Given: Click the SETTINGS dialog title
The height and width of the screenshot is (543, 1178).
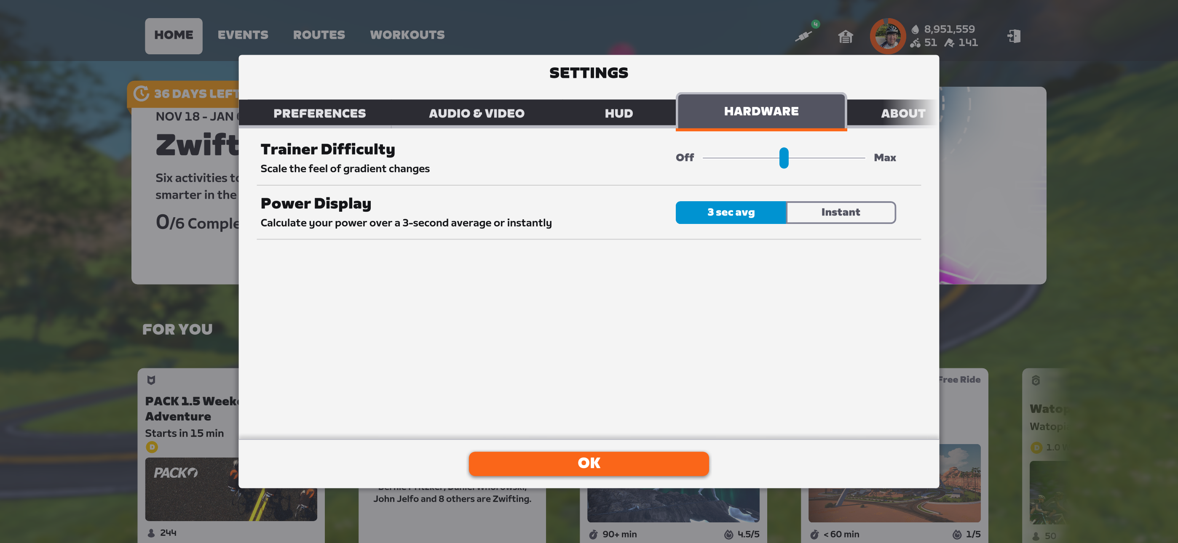Looking at the screenshot, I should tap(589, 73).
